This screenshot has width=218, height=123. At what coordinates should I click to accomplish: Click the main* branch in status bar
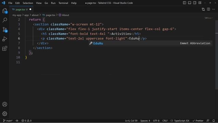click(x=8, y=121)
